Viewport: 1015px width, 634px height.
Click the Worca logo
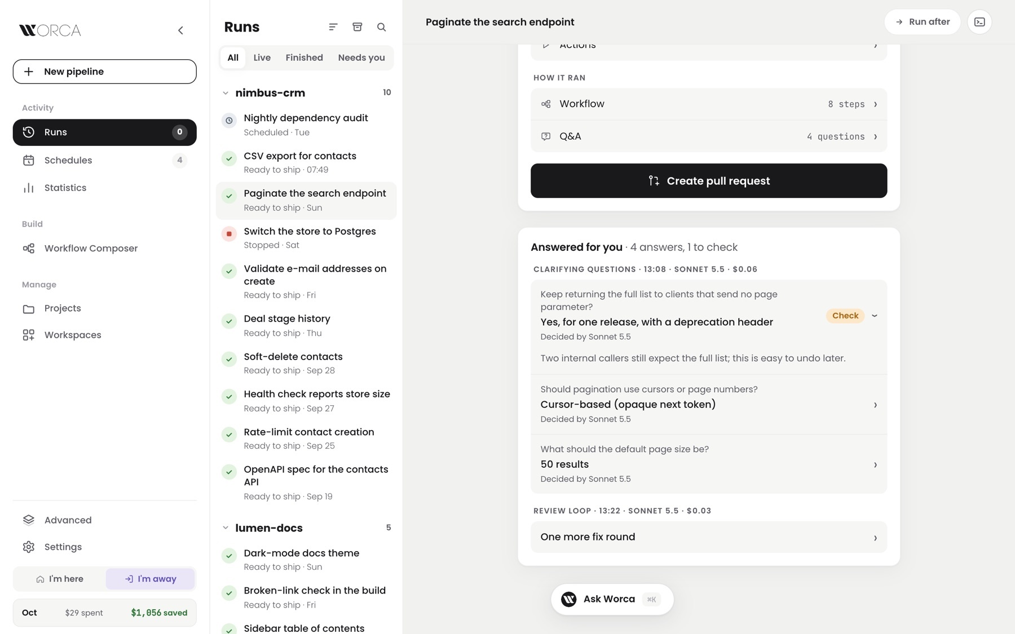(50, 30)
